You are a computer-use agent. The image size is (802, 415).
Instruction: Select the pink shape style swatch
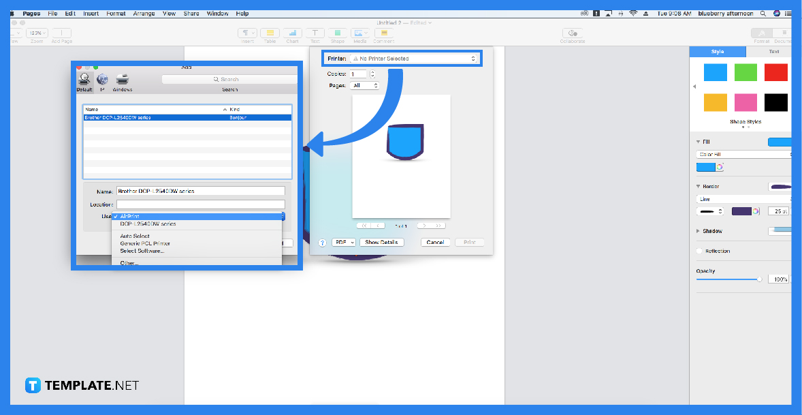click(x=745, y=102)
